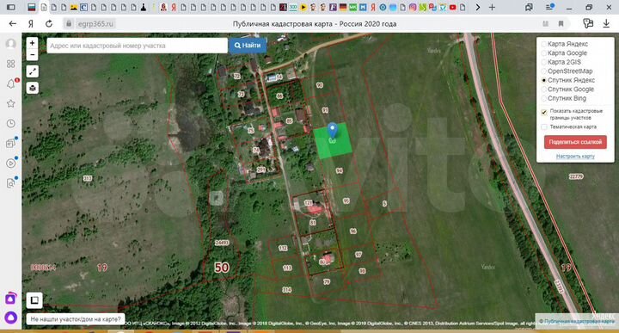
Task: Switch to the YouTube tab
Action: coord(452,7)
